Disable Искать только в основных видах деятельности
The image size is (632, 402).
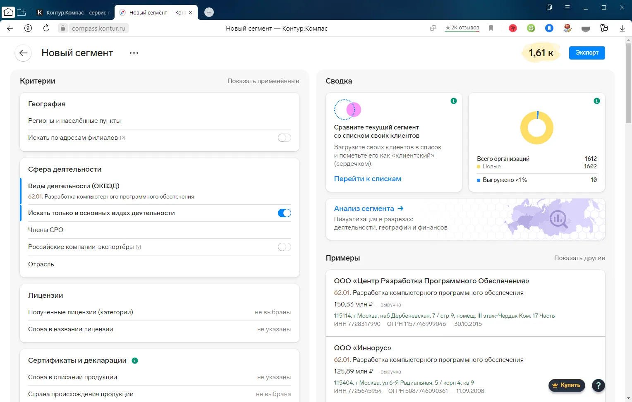285,213
